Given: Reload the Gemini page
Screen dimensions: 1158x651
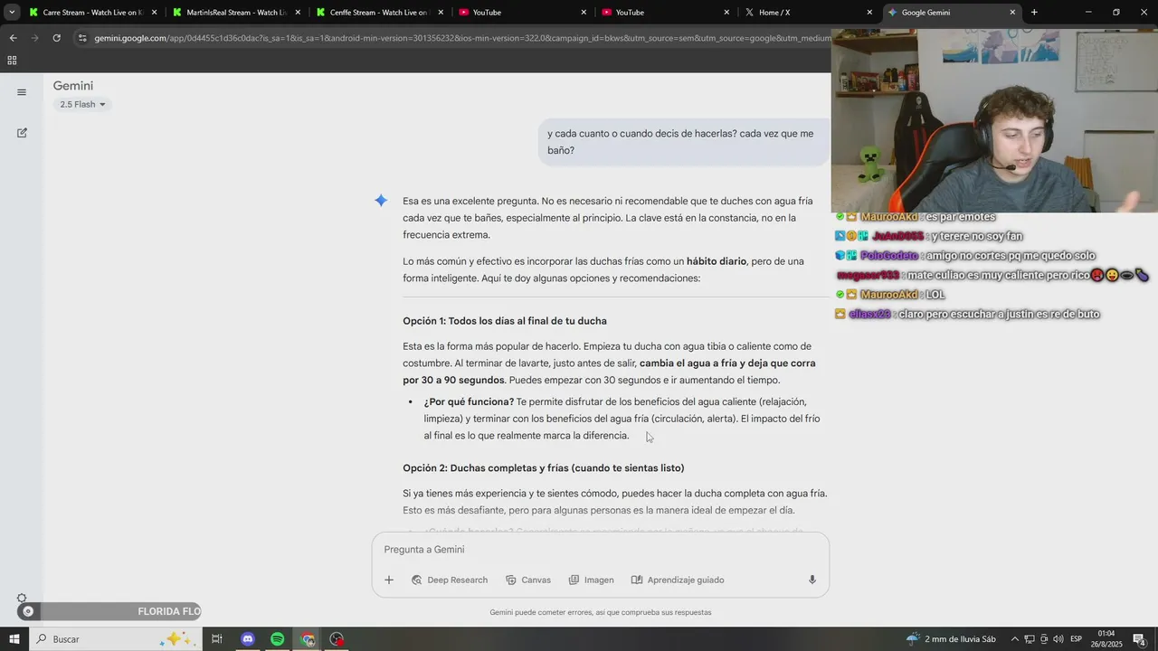Looking at the screenshot, I should tap(56, 38).
